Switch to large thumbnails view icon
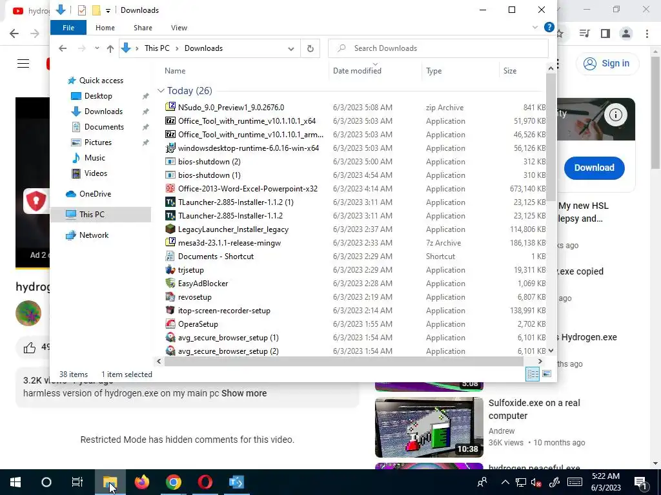This screenshot has width=661, height=495. click(x=547, y=374)
